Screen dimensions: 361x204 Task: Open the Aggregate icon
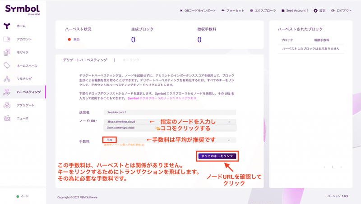(7, 105)
